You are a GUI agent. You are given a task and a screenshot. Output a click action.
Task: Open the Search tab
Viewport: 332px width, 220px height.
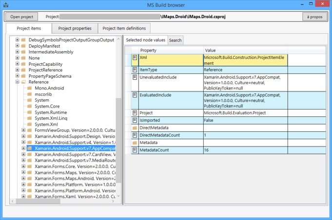point(175,40)
